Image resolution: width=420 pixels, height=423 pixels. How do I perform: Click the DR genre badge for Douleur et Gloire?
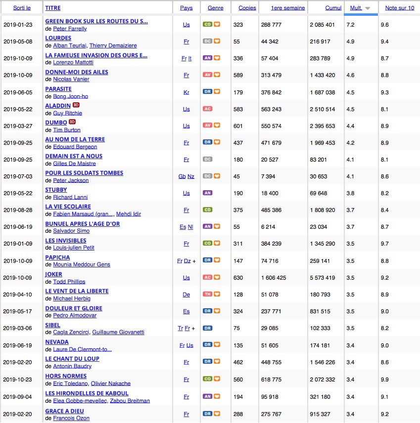(x=207, y=311)
